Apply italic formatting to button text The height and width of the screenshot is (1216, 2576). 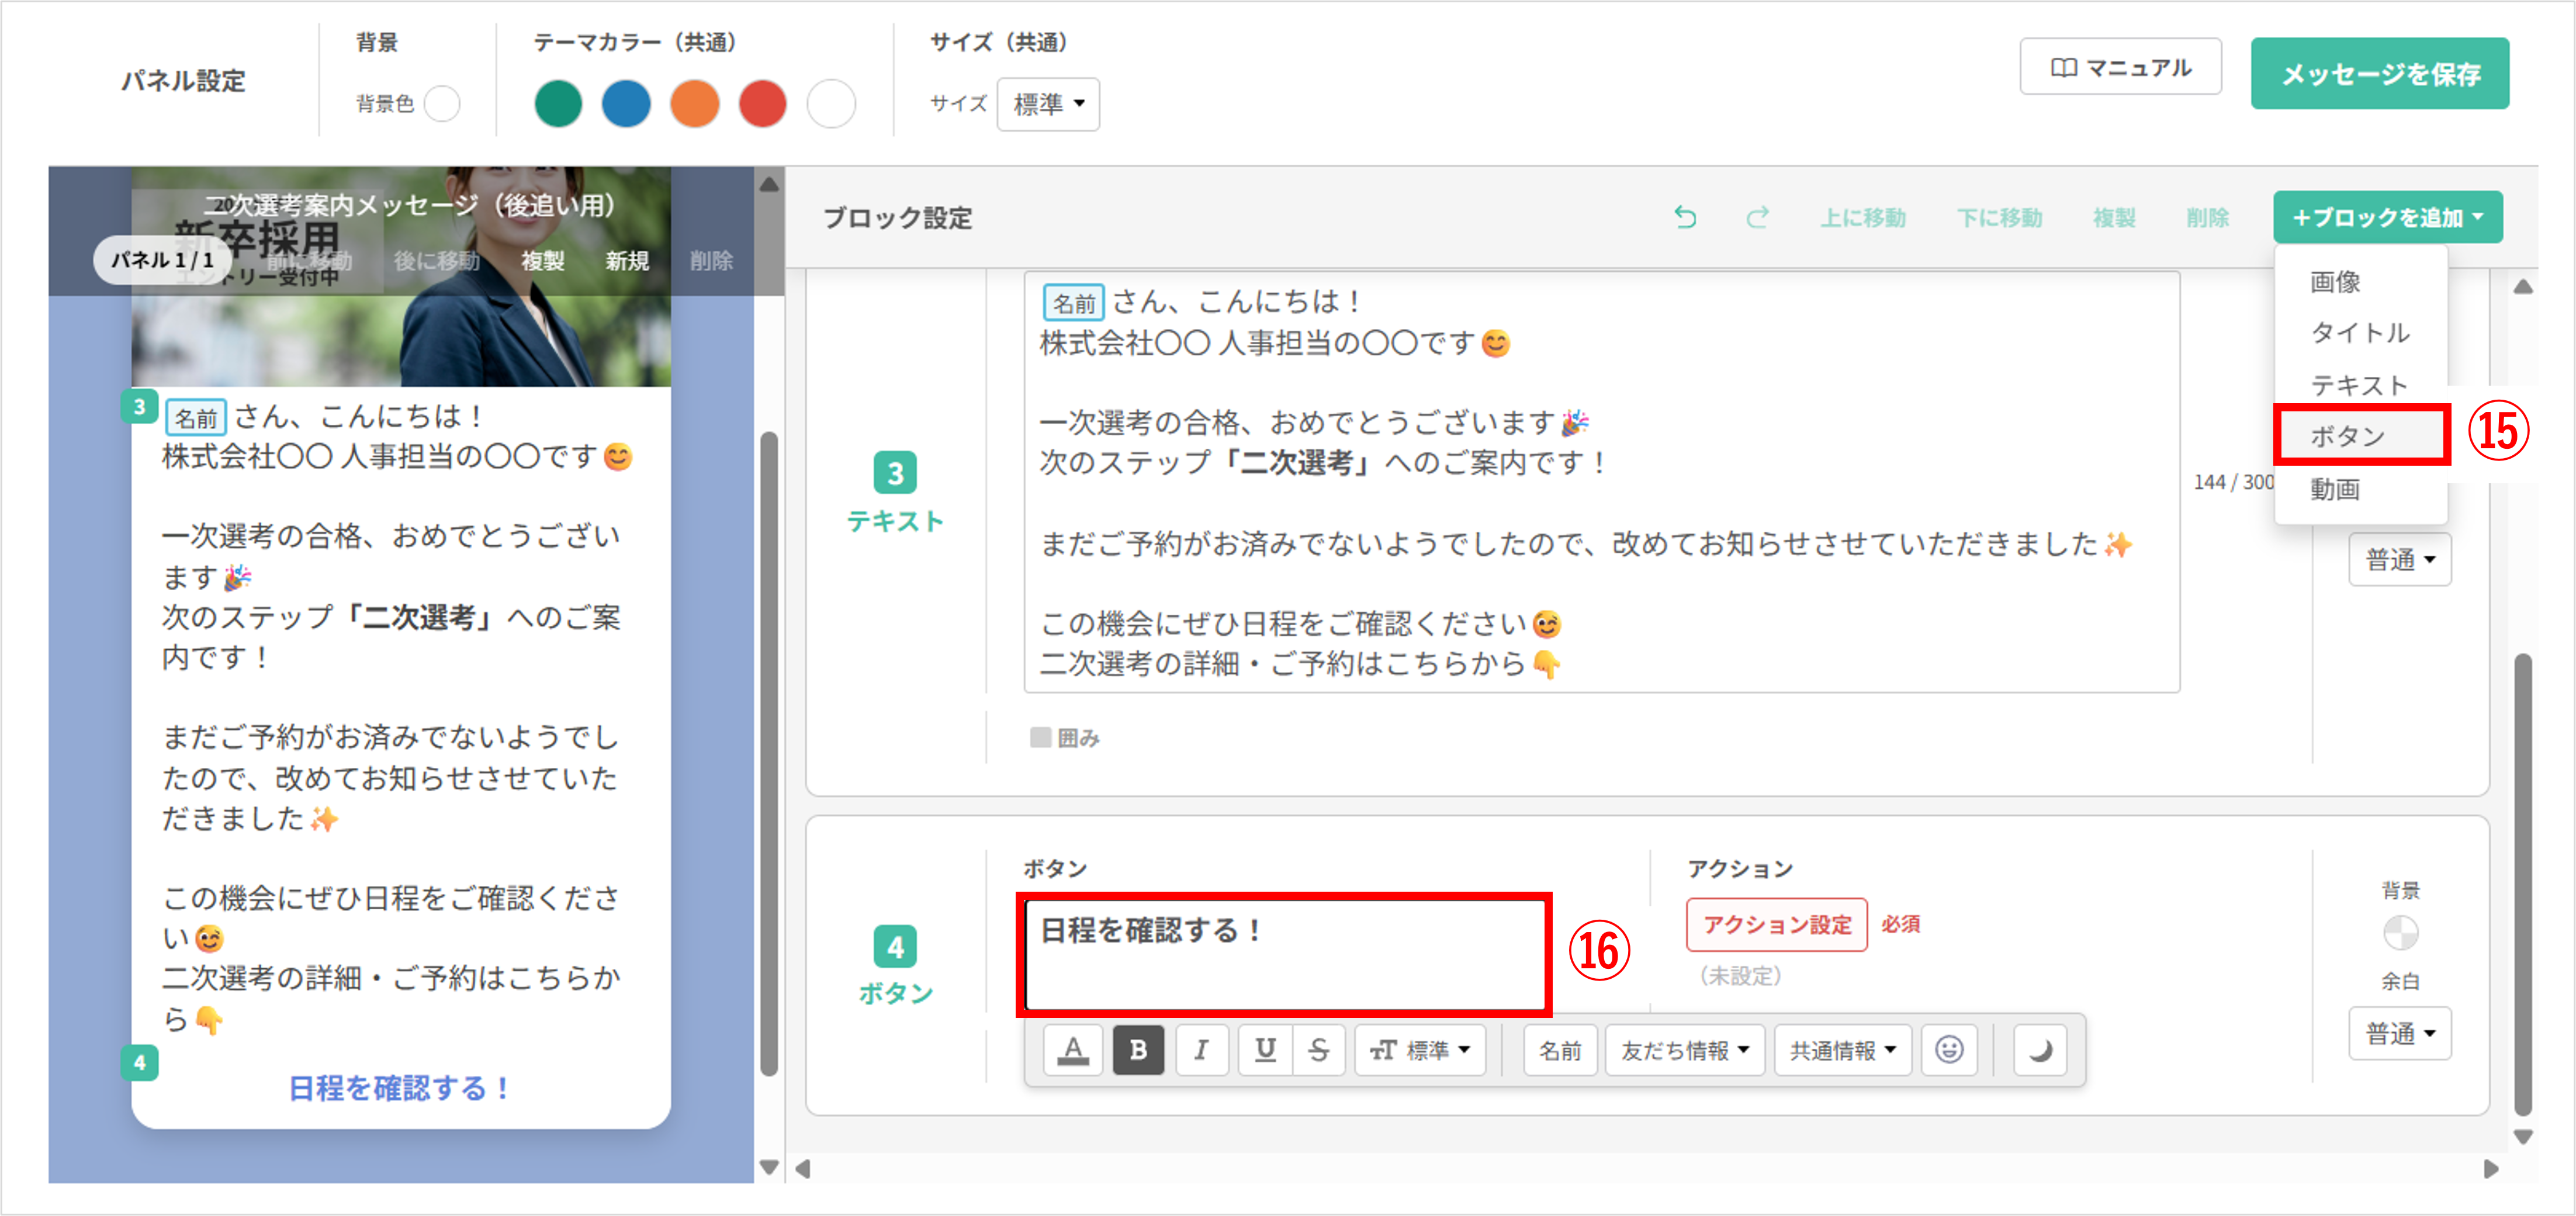(1201, 1049)
